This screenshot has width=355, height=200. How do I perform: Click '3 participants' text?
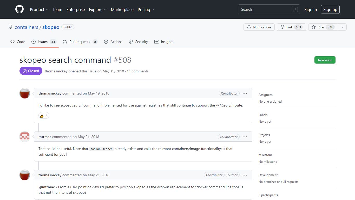(268, 195)
